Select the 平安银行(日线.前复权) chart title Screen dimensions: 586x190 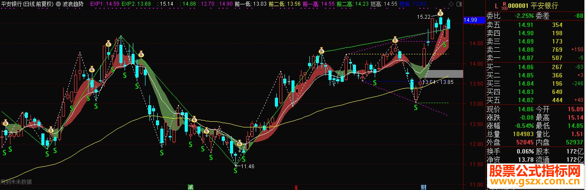click(x=27, y=3)
